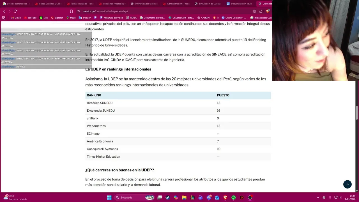The height and width of the screenshot is (202, 359).
Task: Switch to Universidades fáciles tab
Action: (144, 4)
